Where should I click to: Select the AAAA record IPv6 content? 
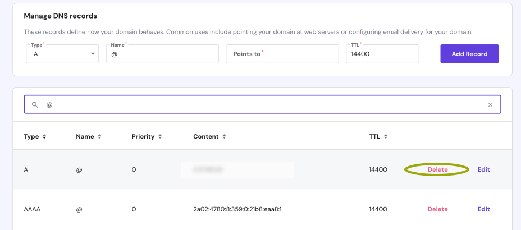(237, 209)
